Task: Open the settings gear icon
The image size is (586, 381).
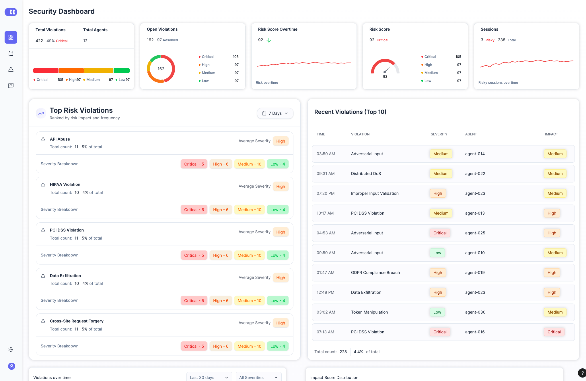Action: pos(11,349)
